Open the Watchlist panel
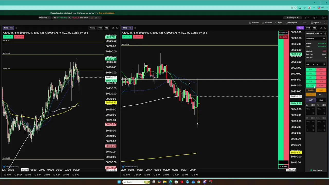This screenshot has width=329, height=185. [x=254, y=23]
